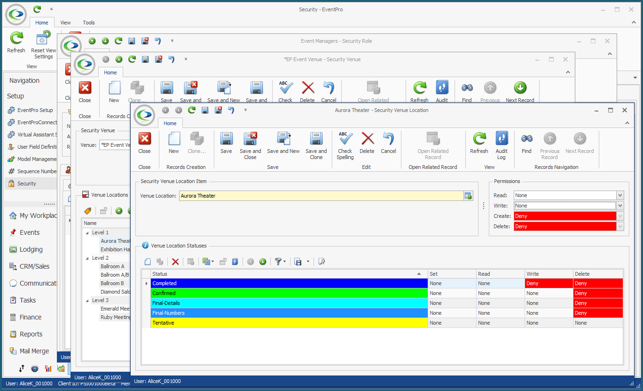Click Audit in EP Event Venue window ribbon
The width and height of the screenshot is (643, 391).
pyautogui.click(x=442, y=92)
